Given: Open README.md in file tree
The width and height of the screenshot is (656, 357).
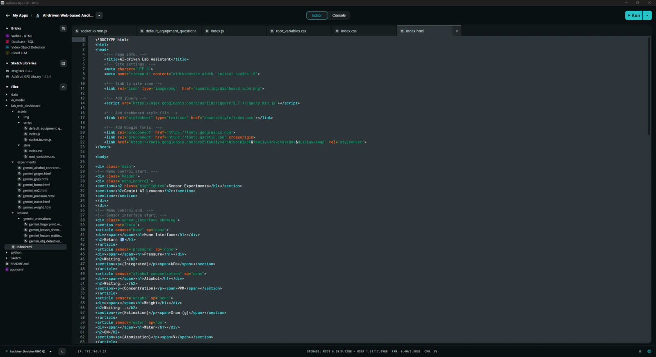Looking at the screenshot, I should coord(17,264).
